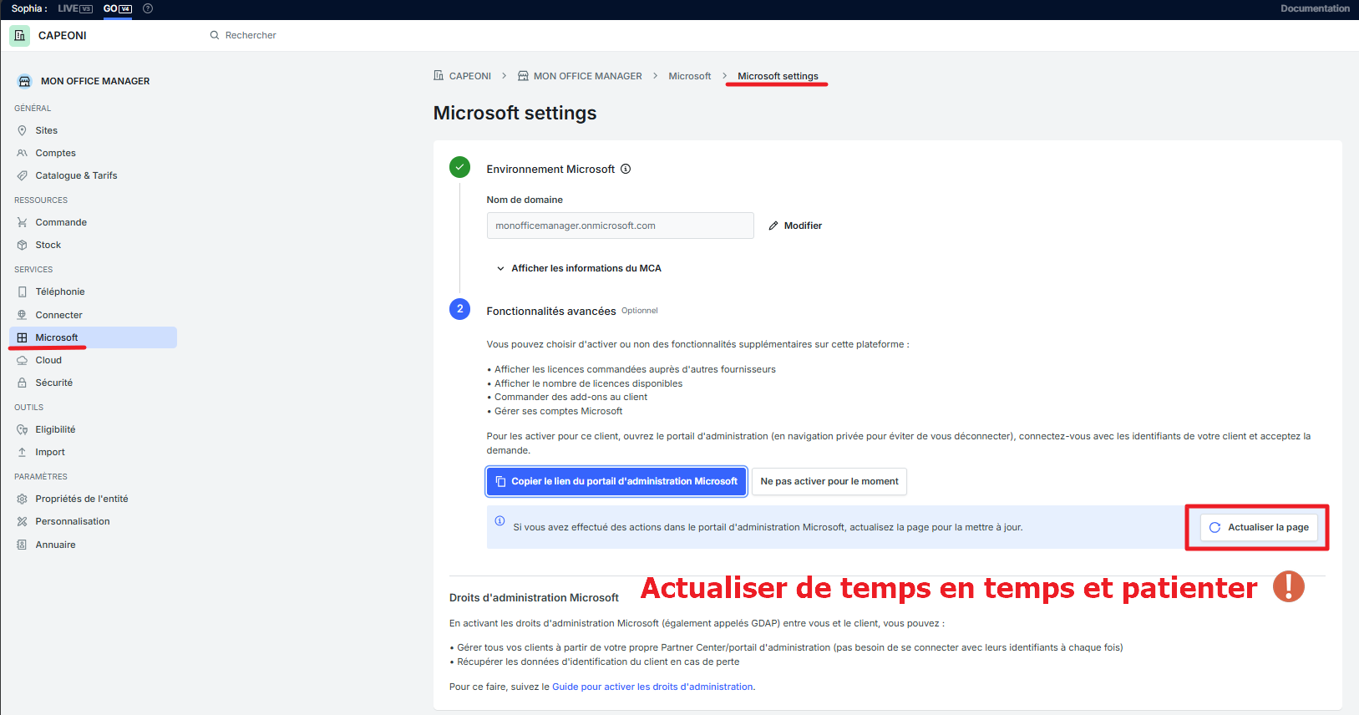
Task: Click Modifier to edit the domain name
Action: tap(795, 226)
